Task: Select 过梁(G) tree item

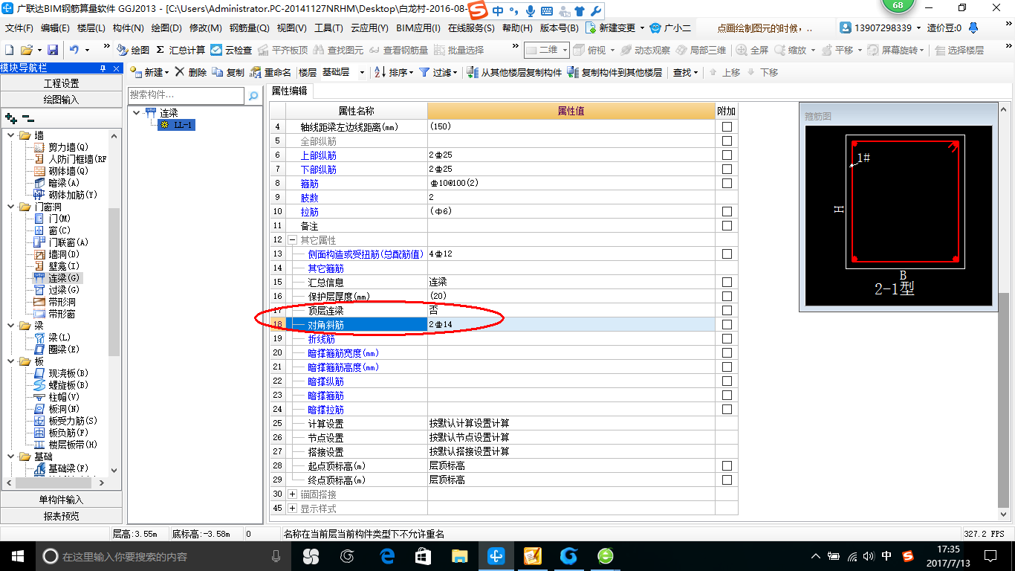Action: (64, 290)
